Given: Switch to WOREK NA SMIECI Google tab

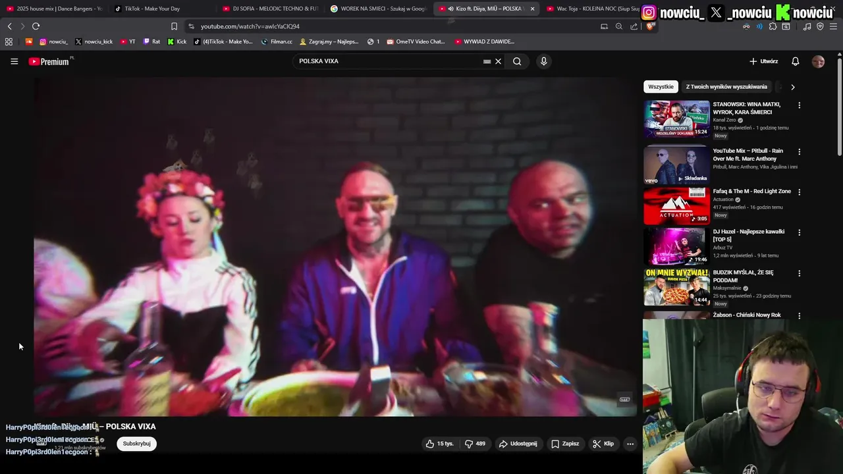Looking at the screenshot, I should tap(379, 9).
